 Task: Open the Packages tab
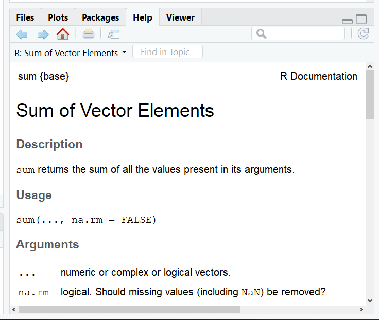point(100,17)
